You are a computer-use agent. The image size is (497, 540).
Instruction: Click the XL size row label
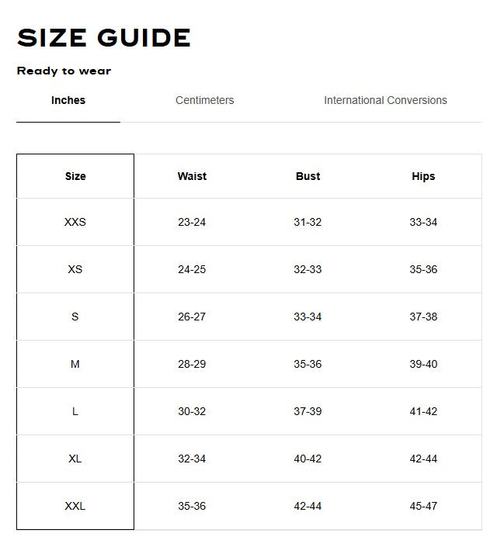point(75,459)
